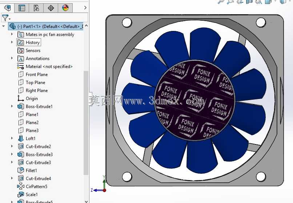Viewport: 293px width, 203px height.
Task: Switch to the ConfigurationManager tab
Action: tap(36, 8)
